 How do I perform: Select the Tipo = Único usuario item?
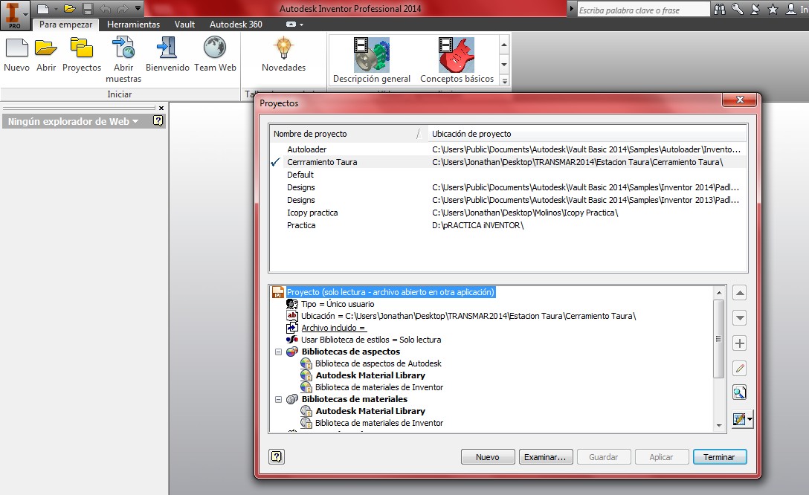point(338,304)
